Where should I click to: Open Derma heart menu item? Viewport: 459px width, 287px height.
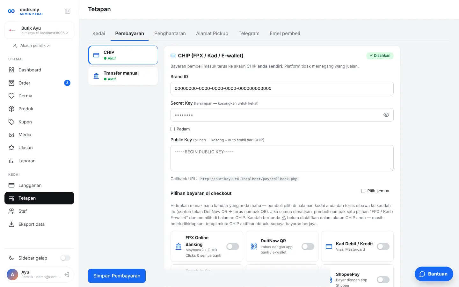(39, 96)
